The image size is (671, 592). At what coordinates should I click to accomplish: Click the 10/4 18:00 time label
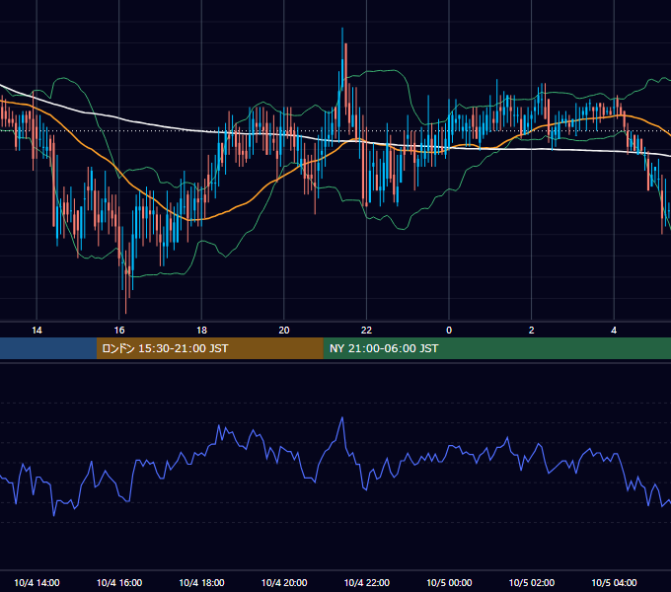[x=201, y=582]
